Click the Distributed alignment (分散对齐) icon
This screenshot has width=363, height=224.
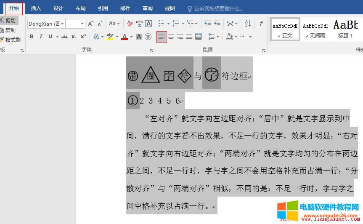pos(199,37)
